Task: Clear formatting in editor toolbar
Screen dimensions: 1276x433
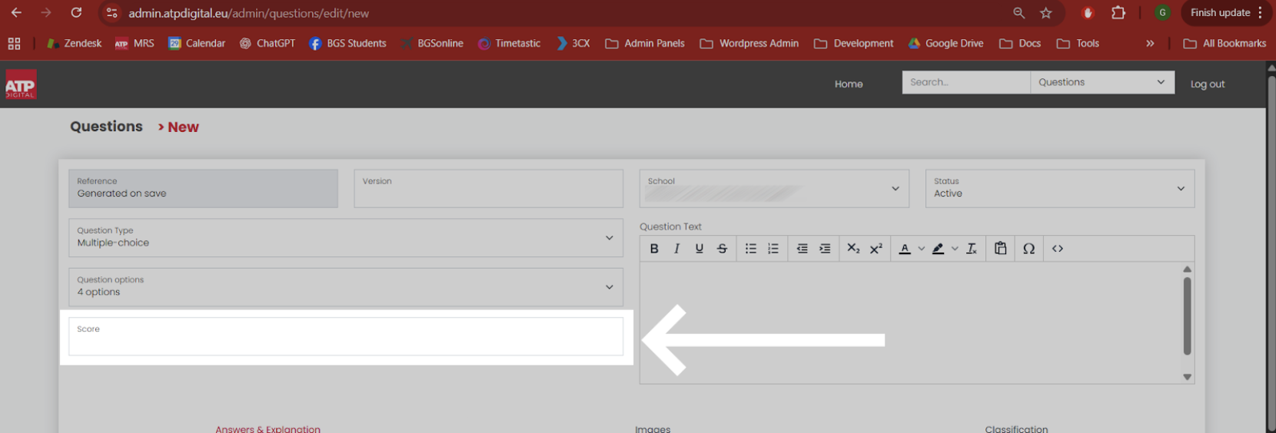Action: pos(972,249)
